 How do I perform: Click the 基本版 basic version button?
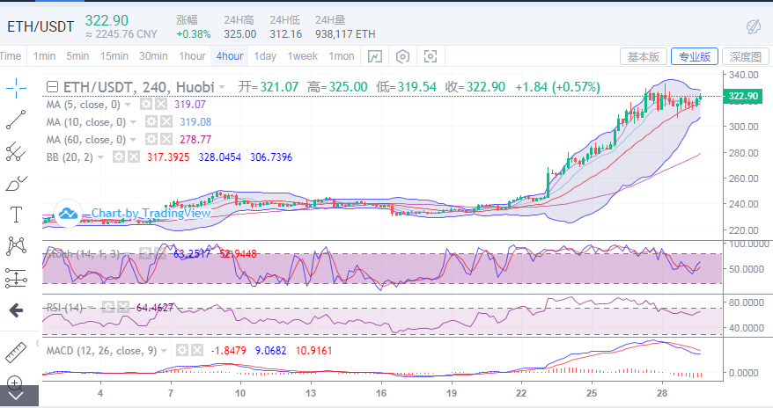643,56
